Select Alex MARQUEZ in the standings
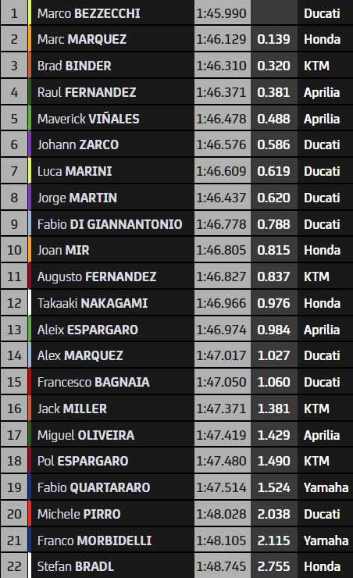Screen dimensions: 353x578 coord(80,355)
